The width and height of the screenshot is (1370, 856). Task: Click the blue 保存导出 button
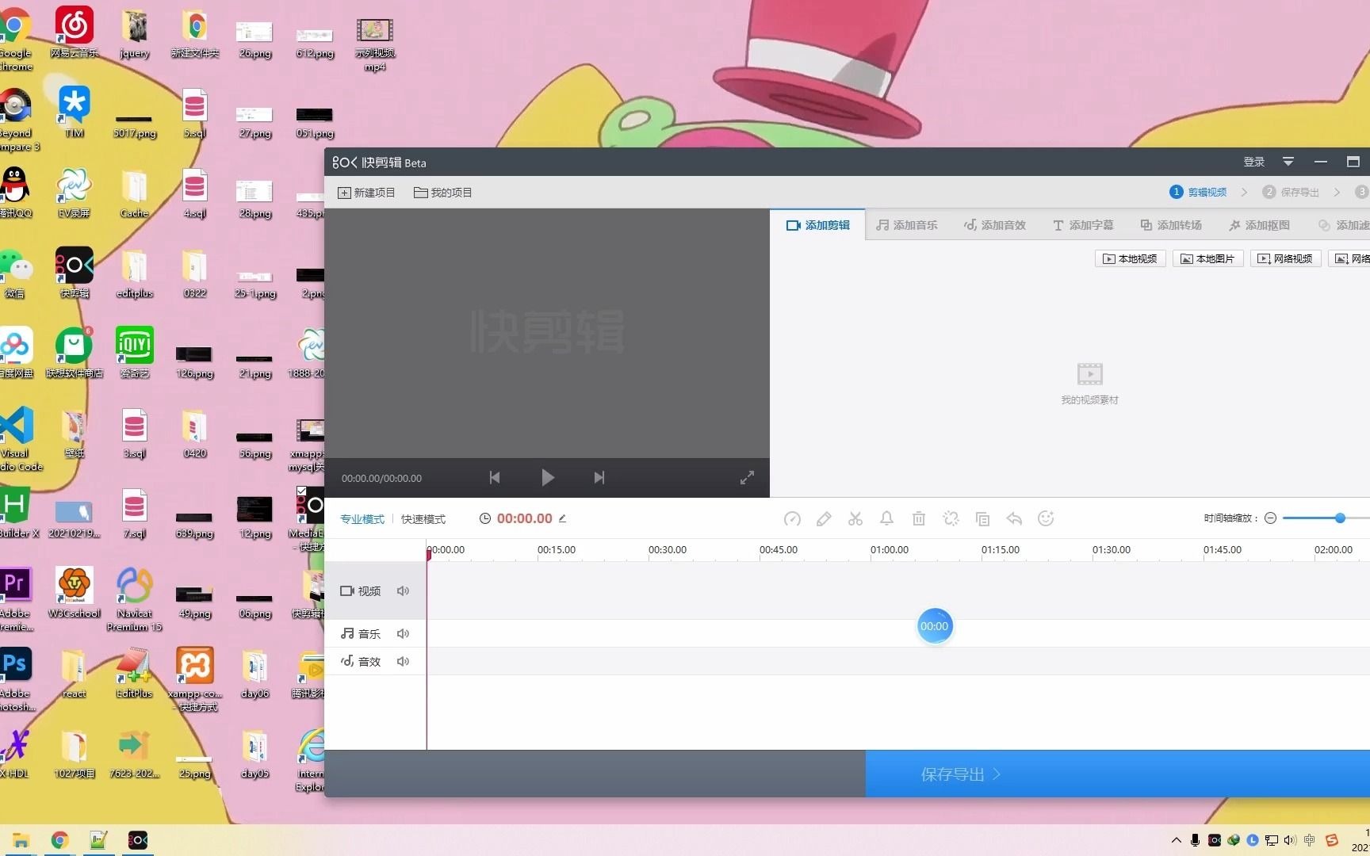tap(958, 774)
